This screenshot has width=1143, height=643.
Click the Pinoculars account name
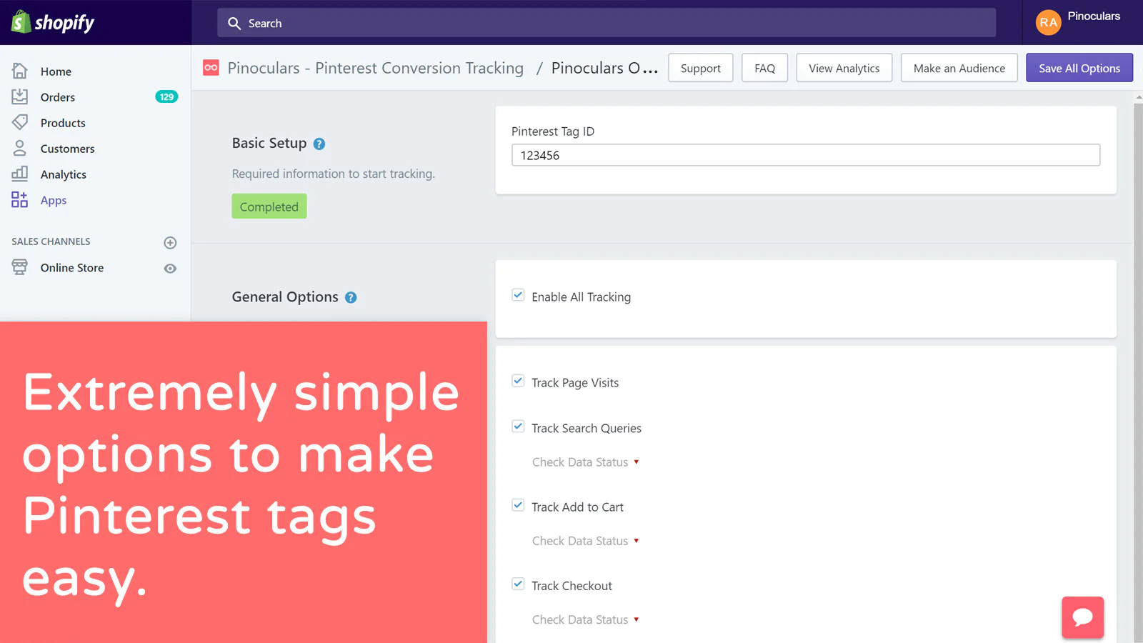click(1094, 16)
